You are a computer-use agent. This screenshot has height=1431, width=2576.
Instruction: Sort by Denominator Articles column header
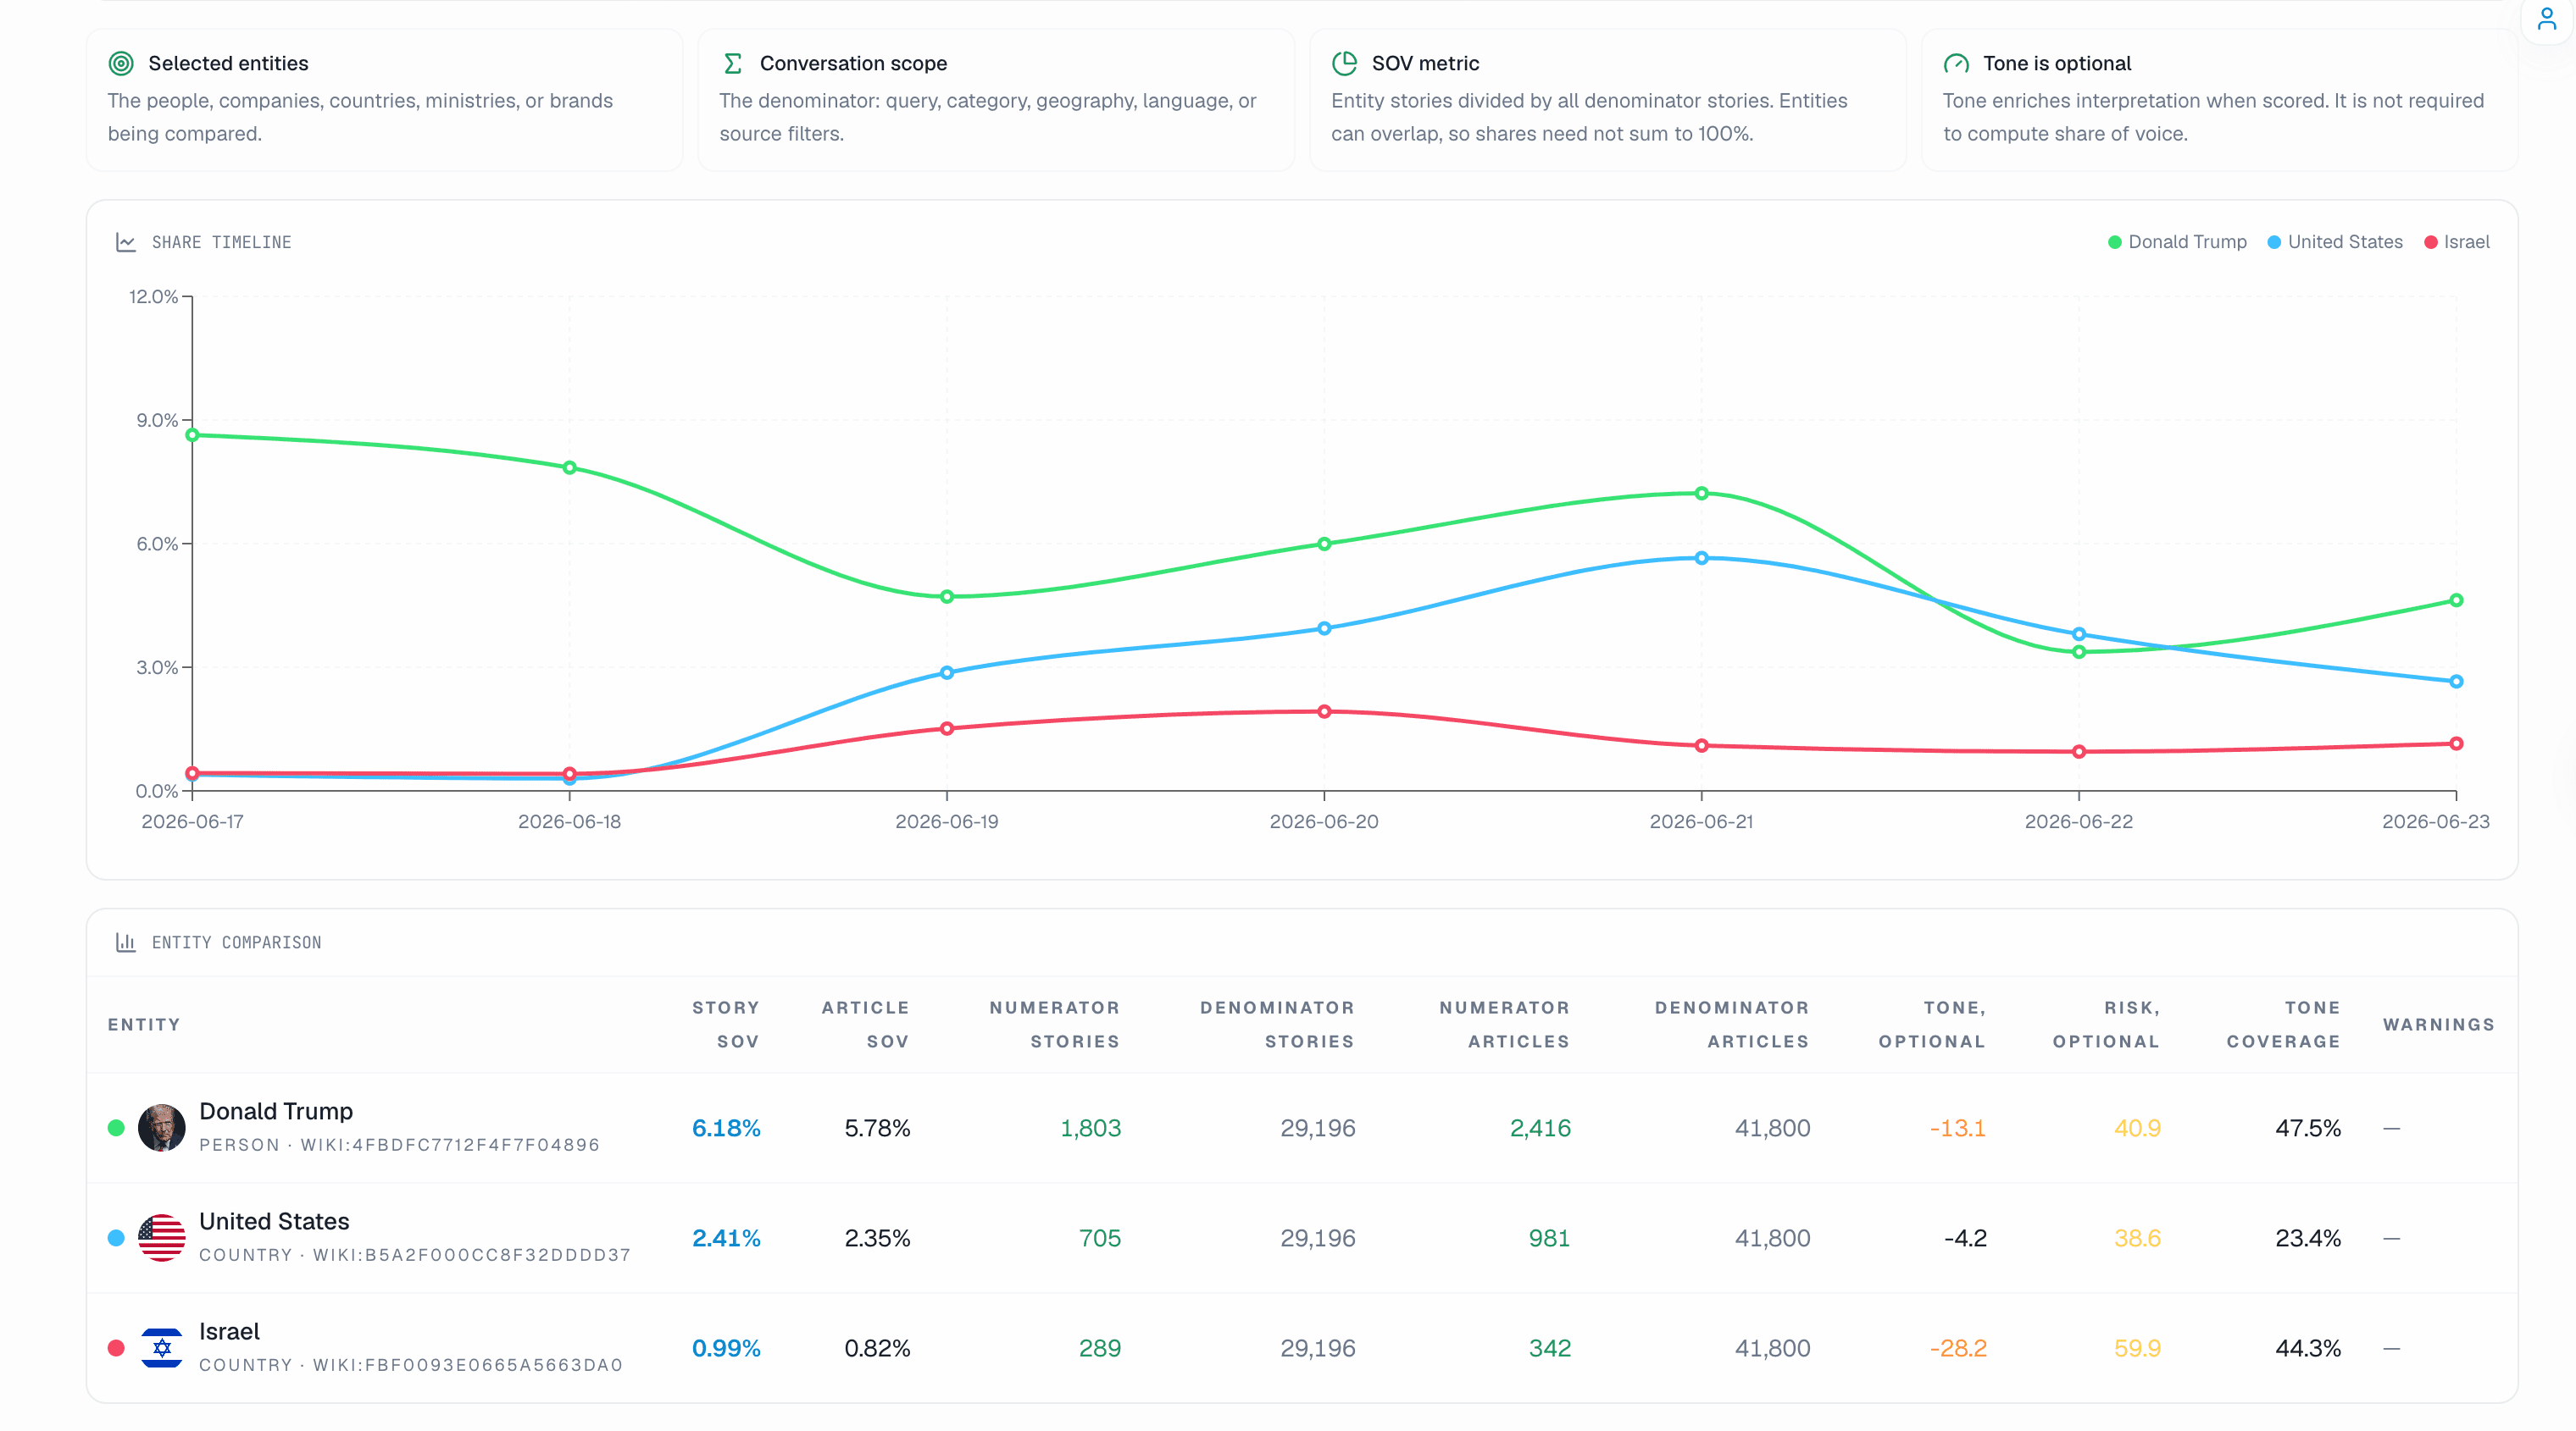click(x=1732, y=1023)
